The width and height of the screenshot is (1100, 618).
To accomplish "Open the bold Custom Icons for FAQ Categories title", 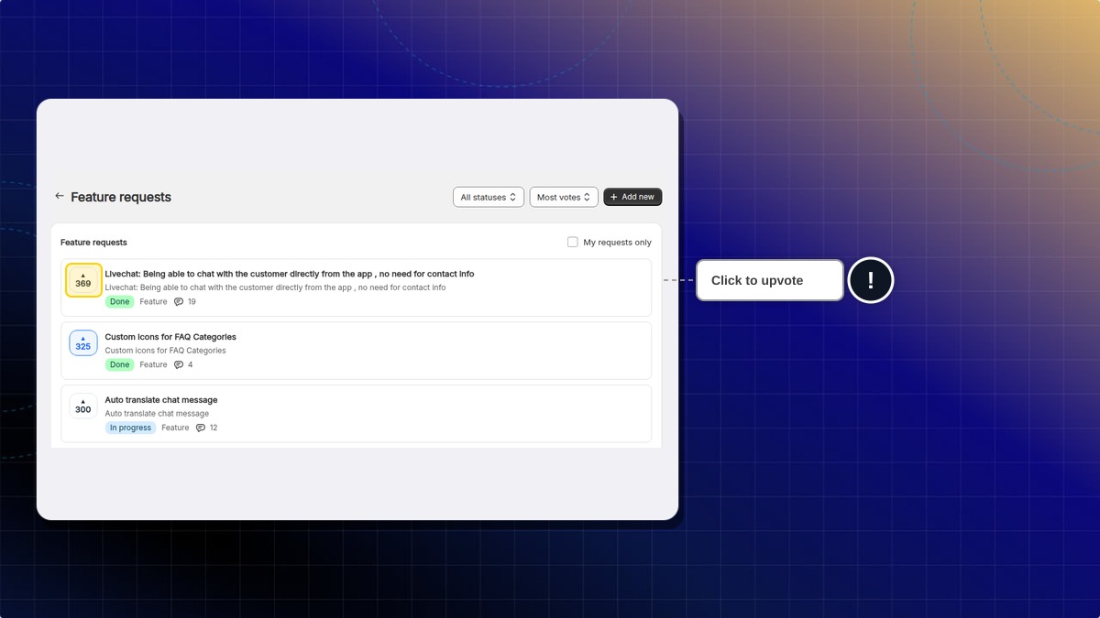I will 170,337.
